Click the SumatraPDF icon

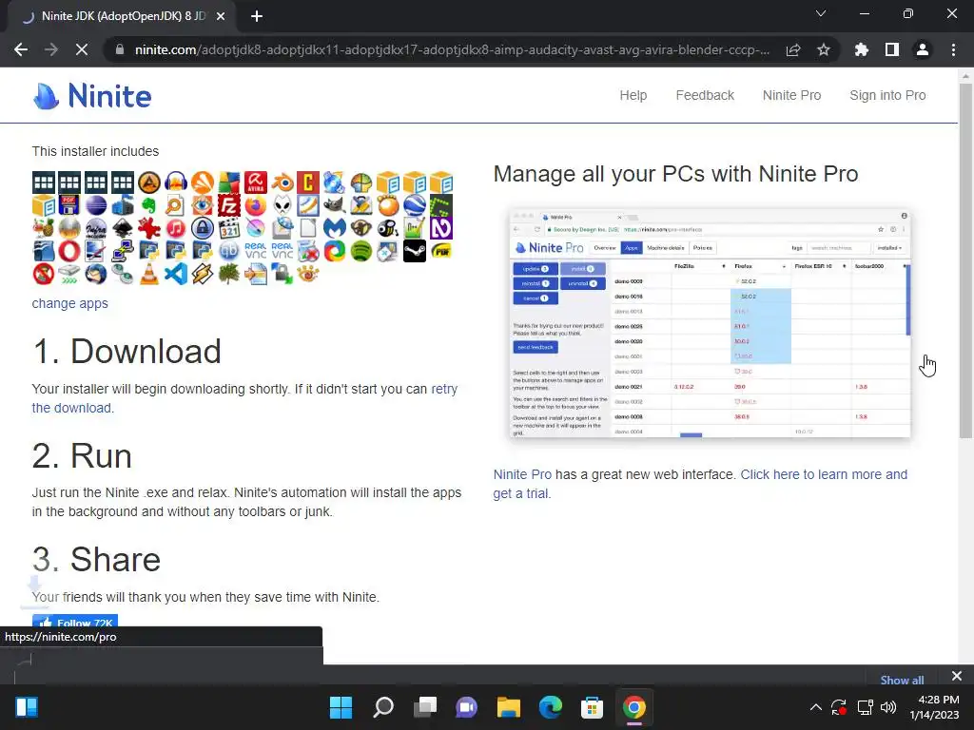point(441,251)
